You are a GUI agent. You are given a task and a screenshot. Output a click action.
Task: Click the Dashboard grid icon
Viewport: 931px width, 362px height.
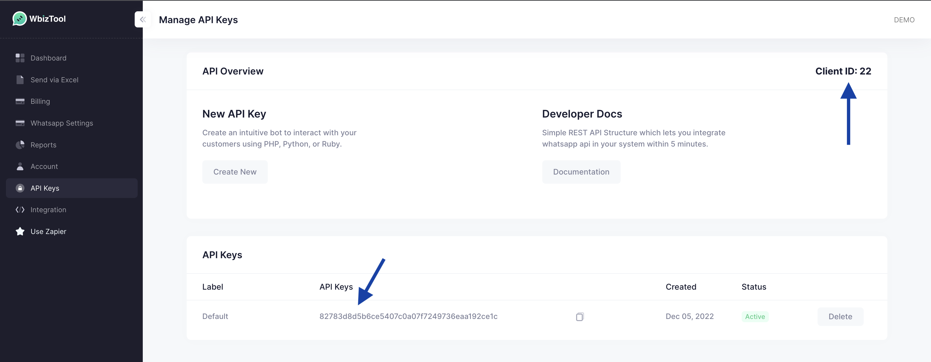20,58
